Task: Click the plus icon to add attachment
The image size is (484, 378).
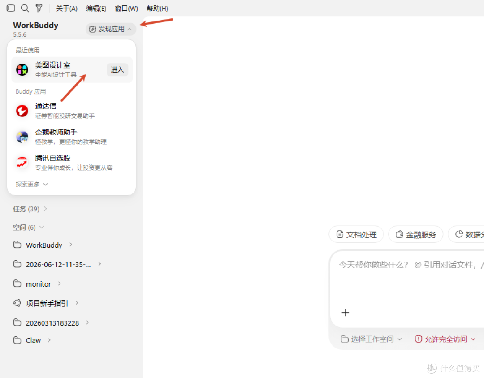Action: tap(346, 313)
